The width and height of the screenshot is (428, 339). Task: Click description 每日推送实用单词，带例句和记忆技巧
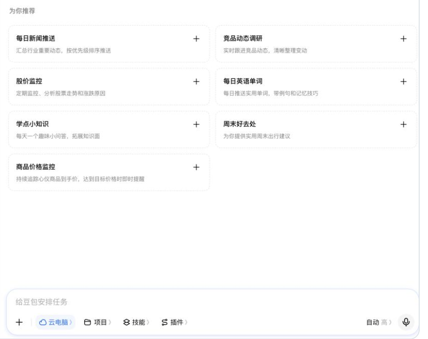(x=270, y=94)
